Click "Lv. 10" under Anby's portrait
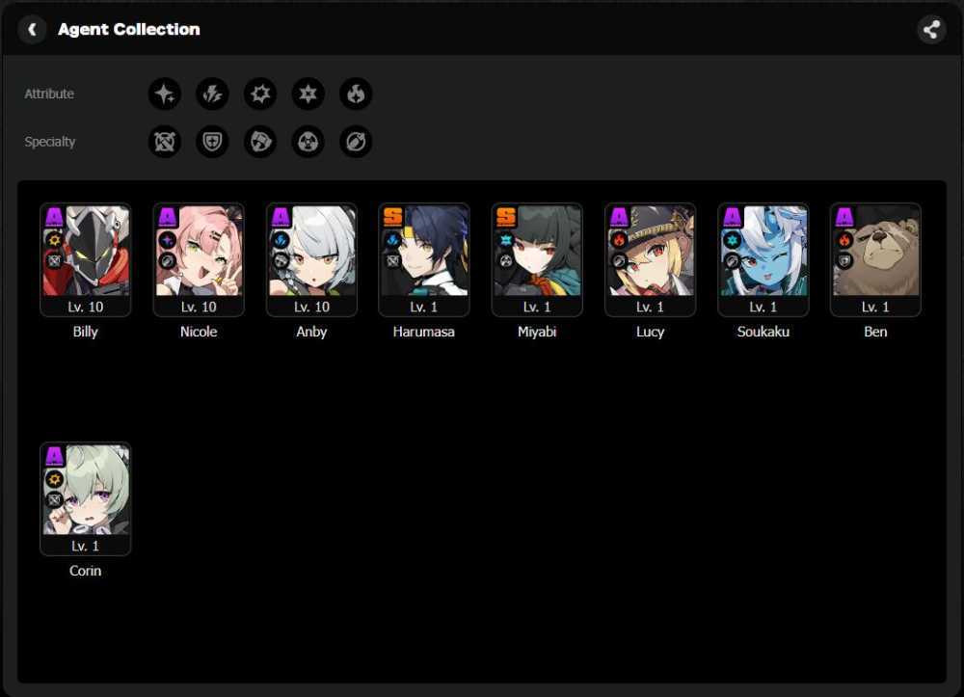Image resolution: width=964 pixels, height=697 pixels. coord(311,307)
